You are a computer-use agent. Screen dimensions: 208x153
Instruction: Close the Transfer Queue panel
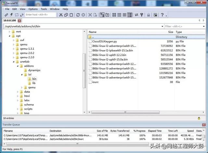click(204, 125)
